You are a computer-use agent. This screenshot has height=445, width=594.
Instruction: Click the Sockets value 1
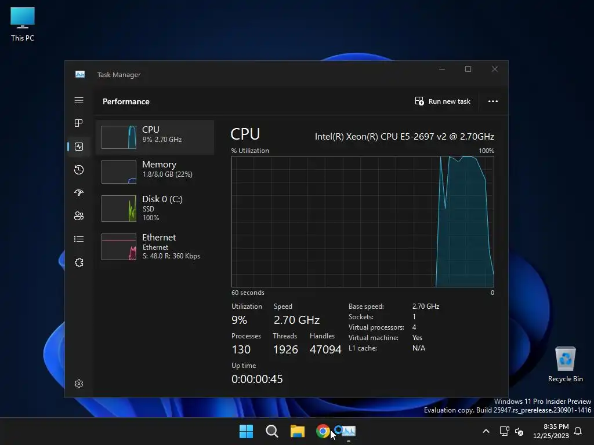pyautogui.click(x=414, y=317)
